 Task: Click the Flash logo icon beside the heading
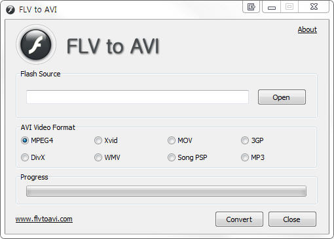[x=36, y=44]
